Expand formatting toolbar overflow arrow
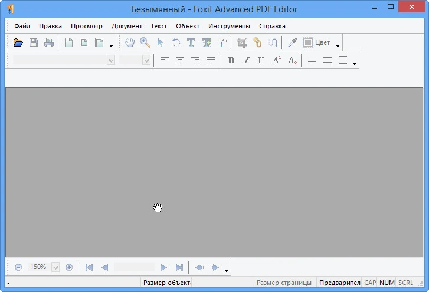The height and width of the screenshot is (292, 429). [x=354, y=64]
